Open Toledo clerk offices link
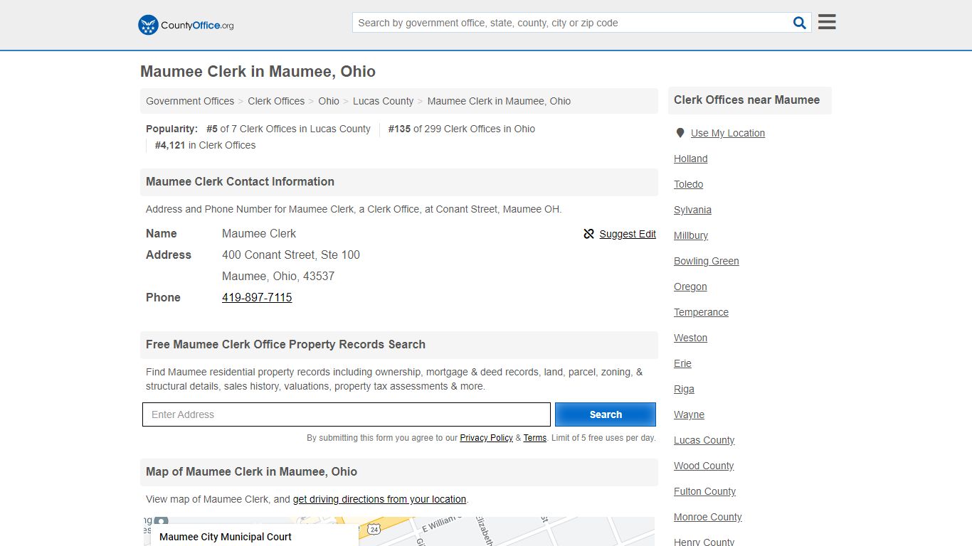972x546 pixels. 688,184
